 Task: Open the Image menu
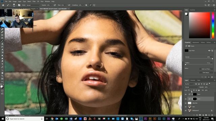(15, 1)
